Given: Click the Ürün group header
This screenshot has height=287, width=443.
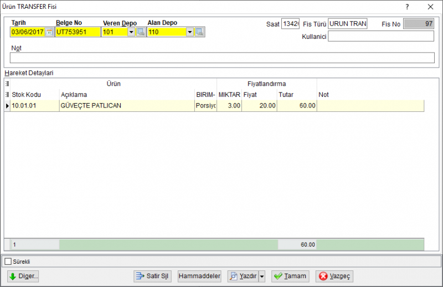Looking at the screenshot, I should (114, 84).
